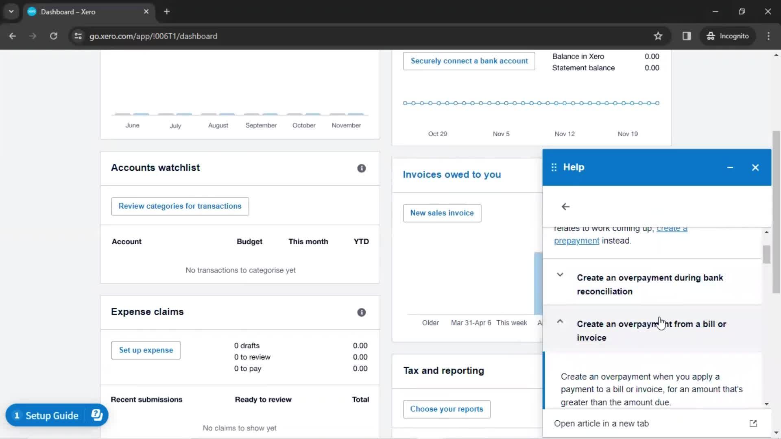
Task: Click the Incognito indicator
Action: 728,36
